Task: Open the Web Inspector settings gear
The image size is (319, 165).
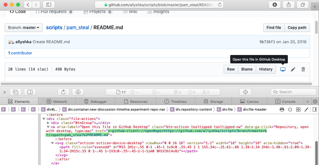Action: 315,101
